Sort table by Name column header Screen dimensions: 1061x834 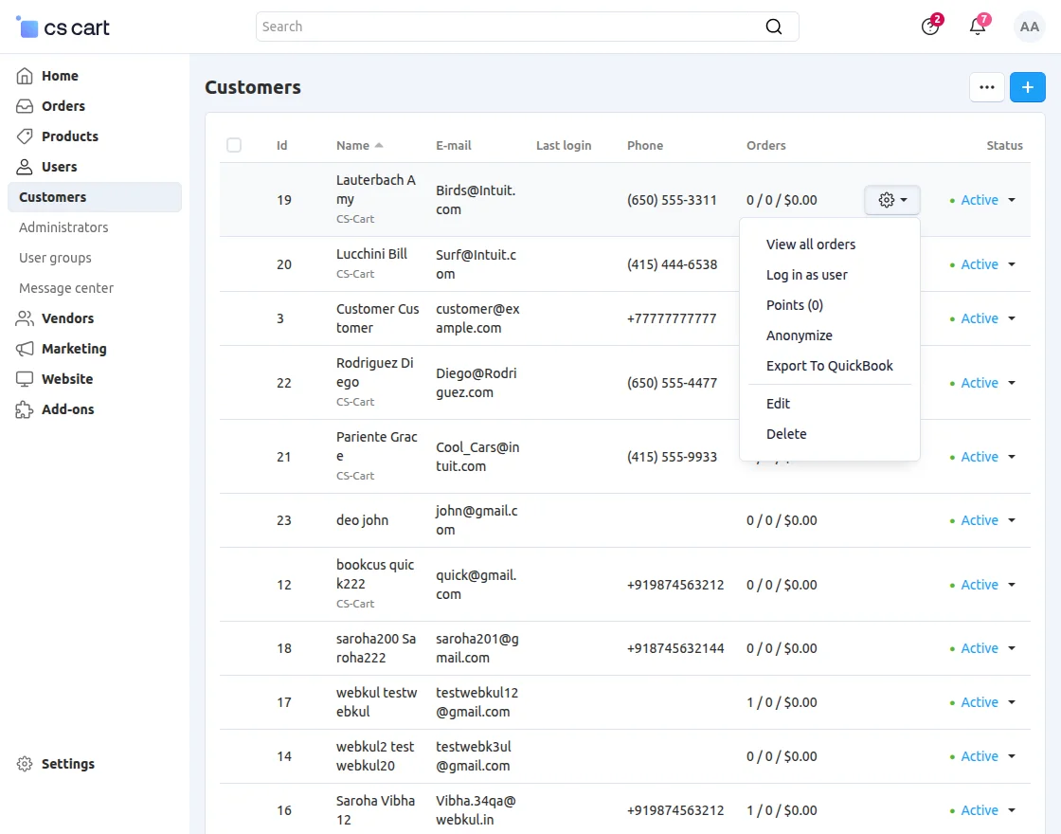352,145
